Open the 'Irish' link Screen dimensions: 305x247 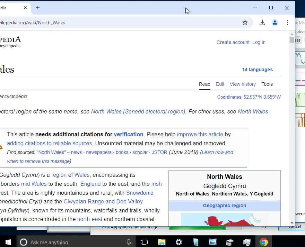point(156,184)
